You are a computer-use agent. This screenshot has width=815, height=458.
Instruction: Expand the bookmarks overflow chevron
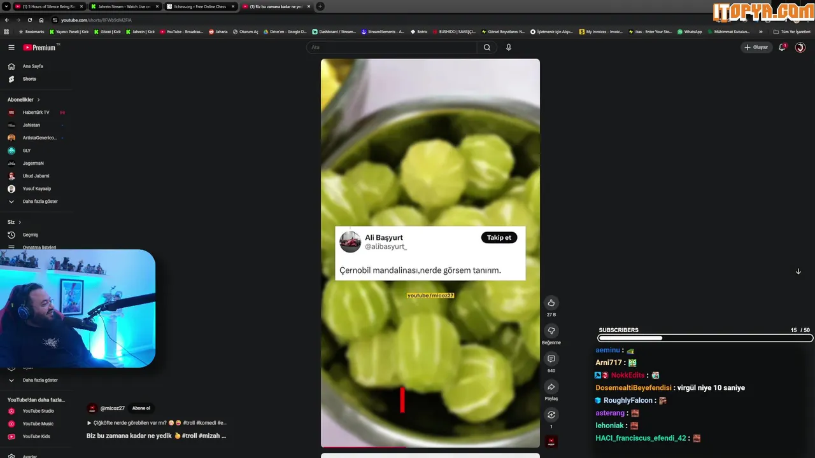pyautogui.click(x=760, y=31)
